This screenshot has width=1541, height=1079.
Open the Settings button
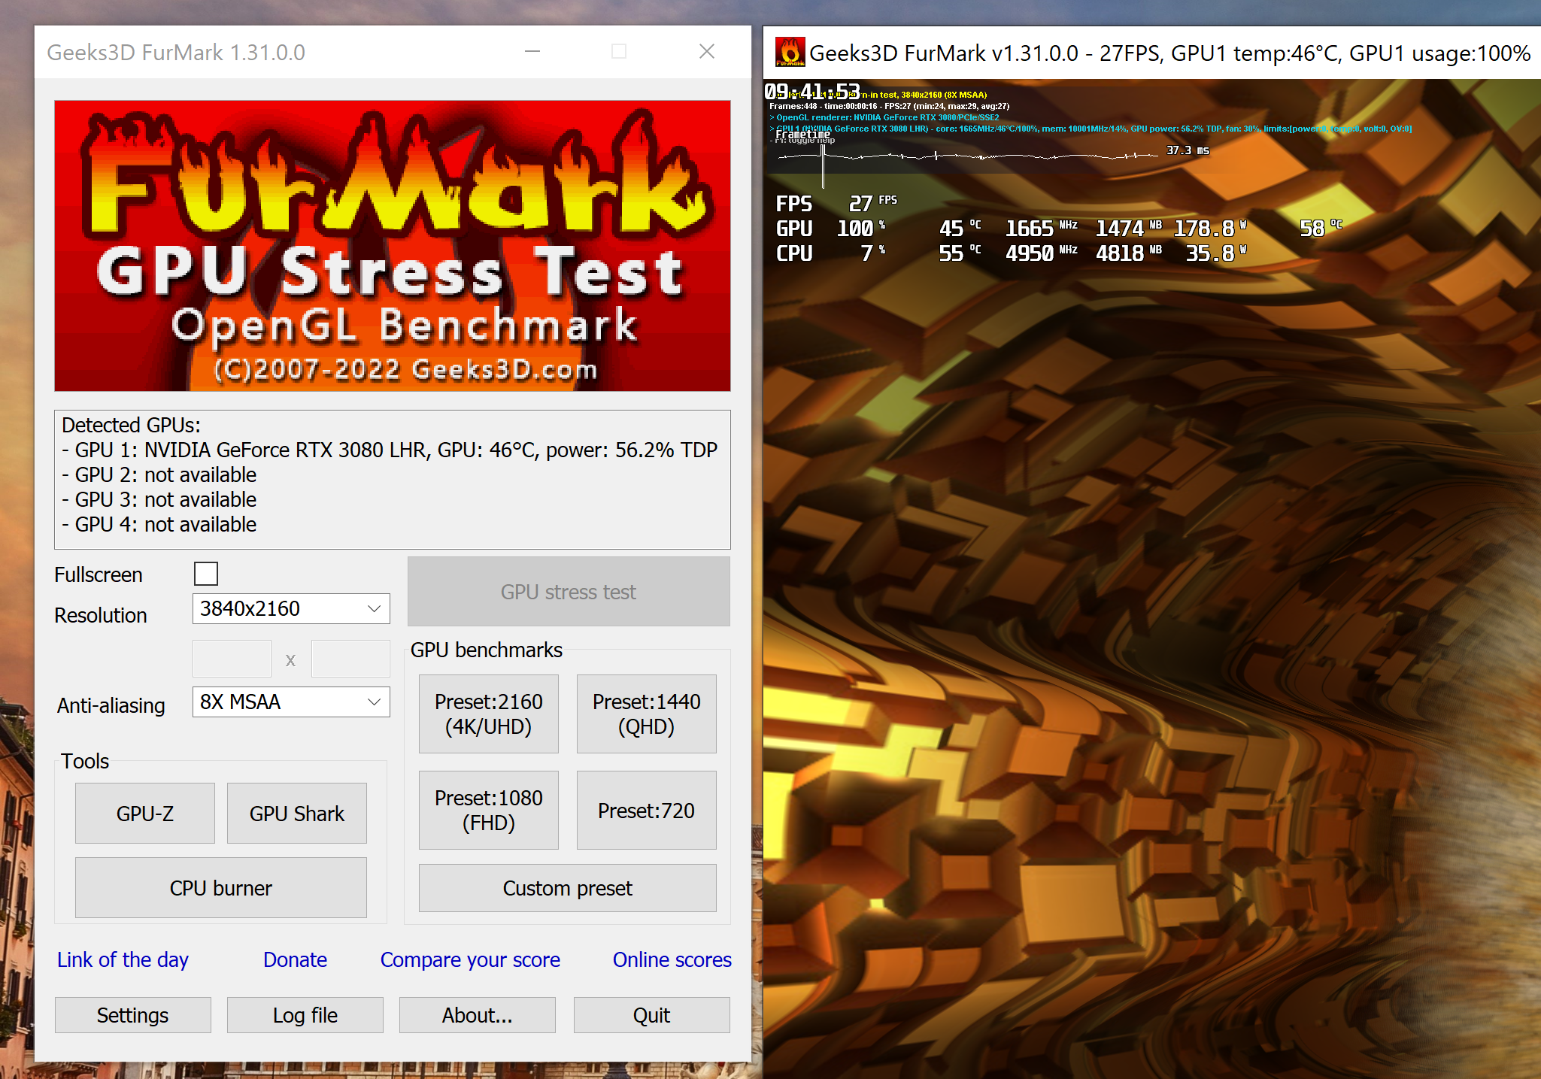pyautogui.click(x=132, y=1015)
